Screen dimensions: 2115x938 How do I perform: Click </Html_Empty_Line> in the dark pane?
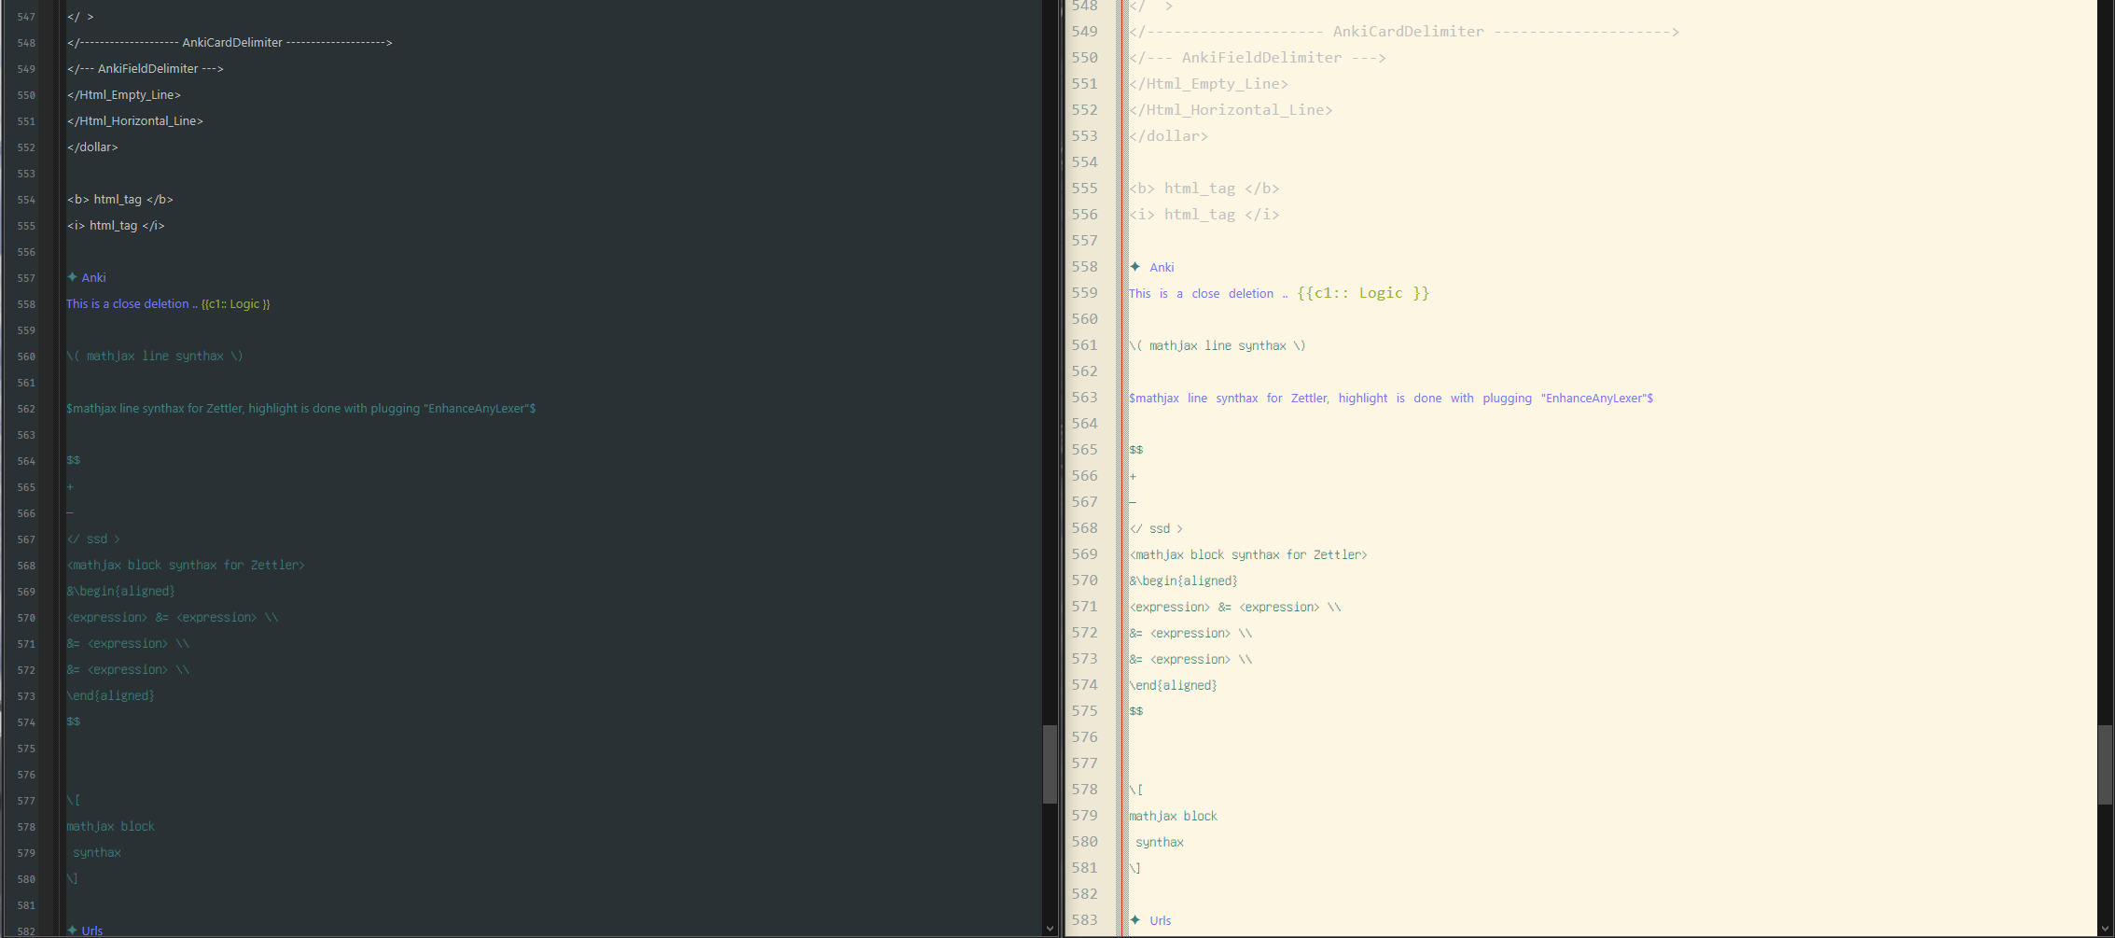coord(124,95)
